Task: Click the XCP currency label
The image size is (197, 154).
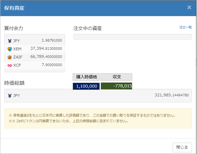Action: [17, 65]
